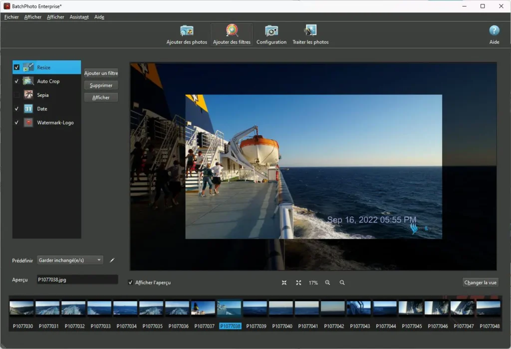The image size is (511, 349).
Task: Disable the Watermark-Logo filter checkbox
Action: pyautogui.click(x=17, y=123)
